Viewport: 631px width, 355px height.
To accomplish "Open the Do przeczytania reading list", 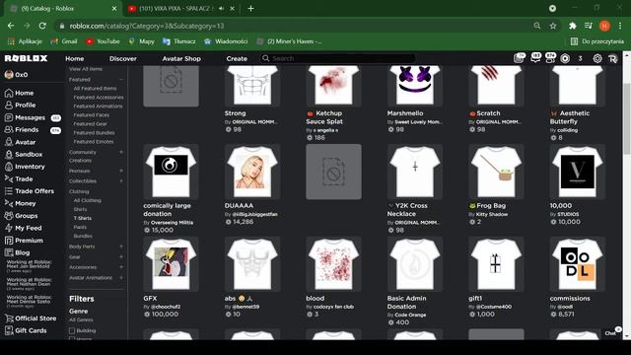I will [597, 41].
